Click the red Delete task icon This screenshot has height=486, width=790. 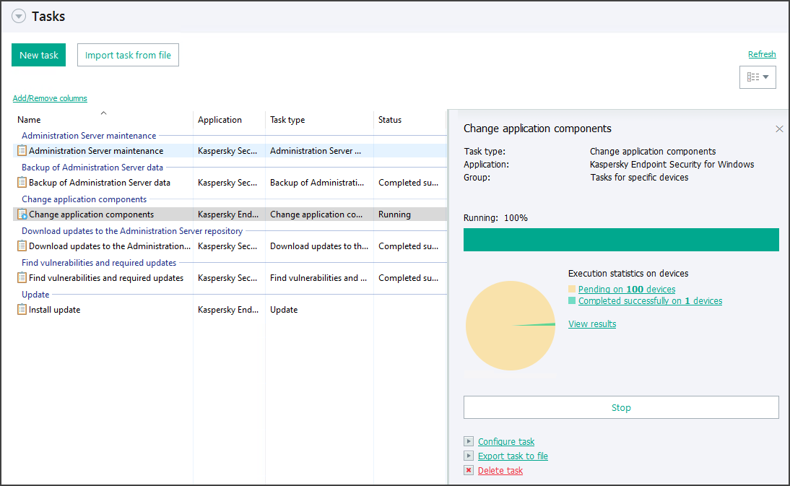point(469,471)
